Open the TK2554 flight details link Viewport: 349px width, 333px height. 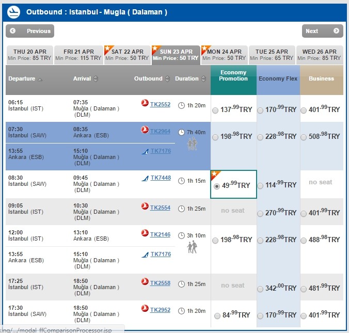click(x=160, y=208)
